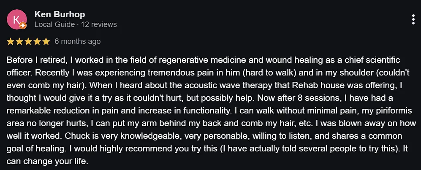
Task: Click the pink K profile avatar
Action: pos(17,19)
